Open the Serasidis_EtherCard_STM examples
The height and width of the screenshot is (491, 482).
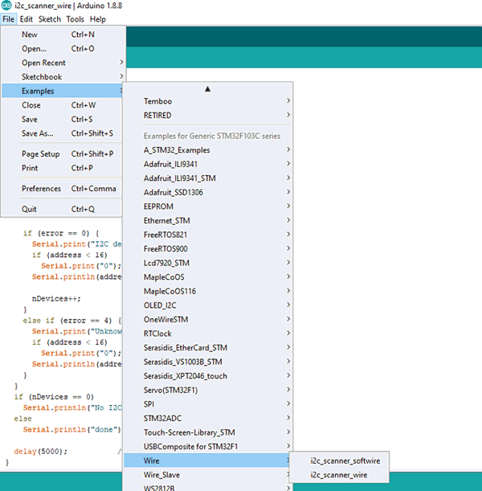point(207,348)
